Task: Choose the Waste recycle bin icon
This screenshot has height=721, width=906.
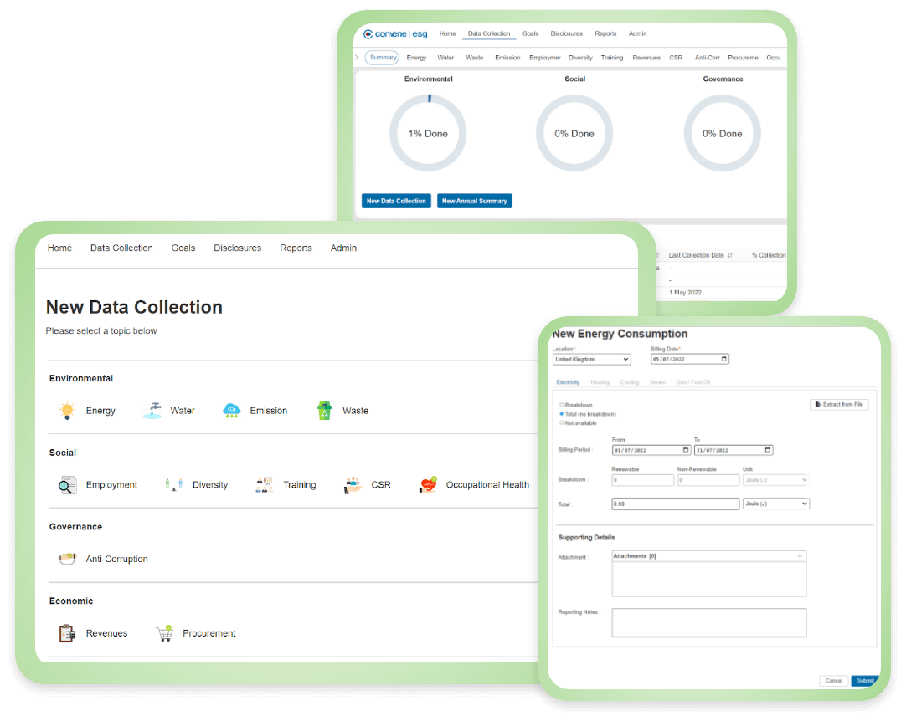Action: point(324,411)
